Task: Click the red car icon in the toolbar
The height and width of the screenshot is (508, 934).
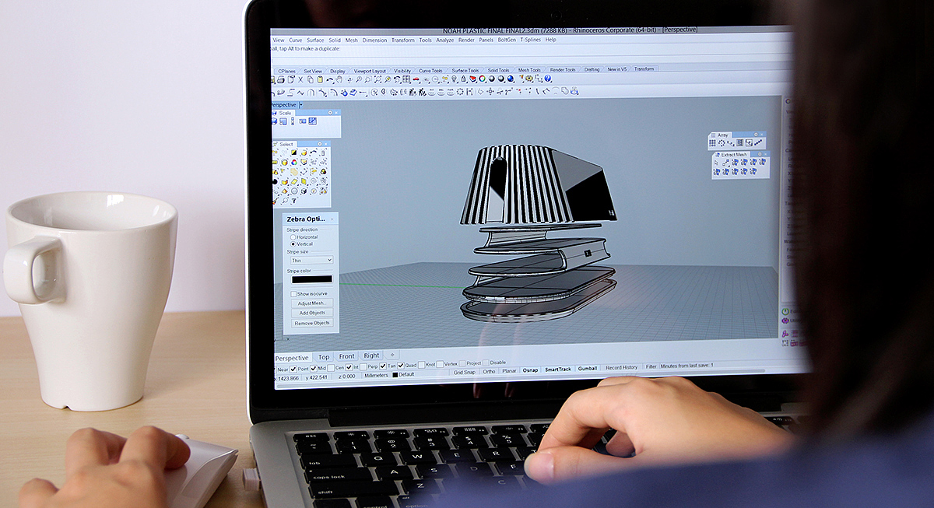Action: 416,79
